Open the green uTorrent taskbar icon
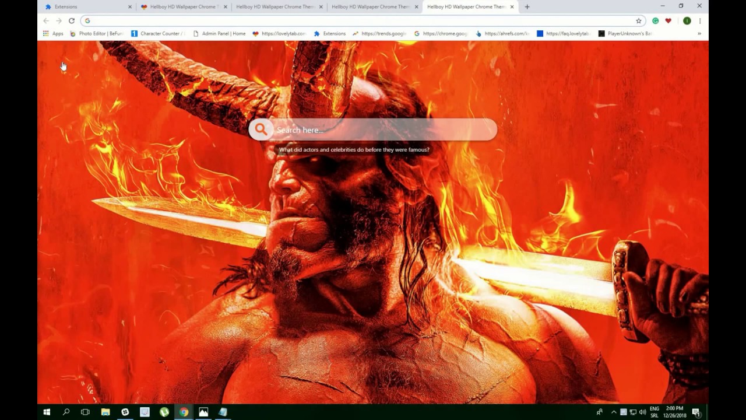 164,412
